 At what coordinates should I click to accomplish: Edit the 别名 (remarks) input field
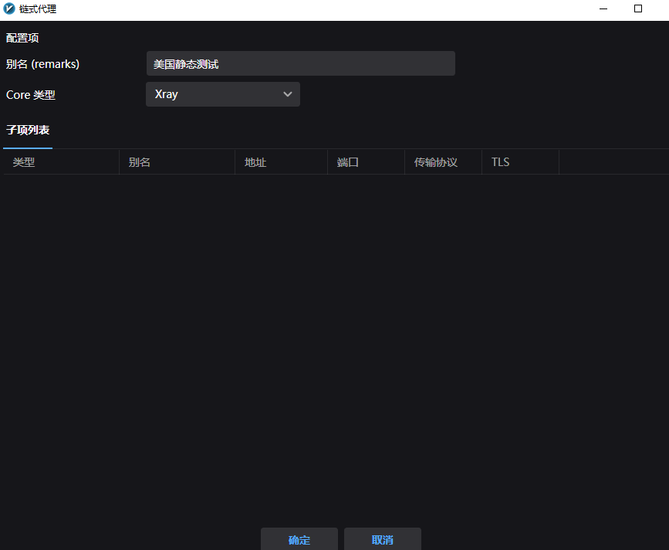tap(301, 63)
